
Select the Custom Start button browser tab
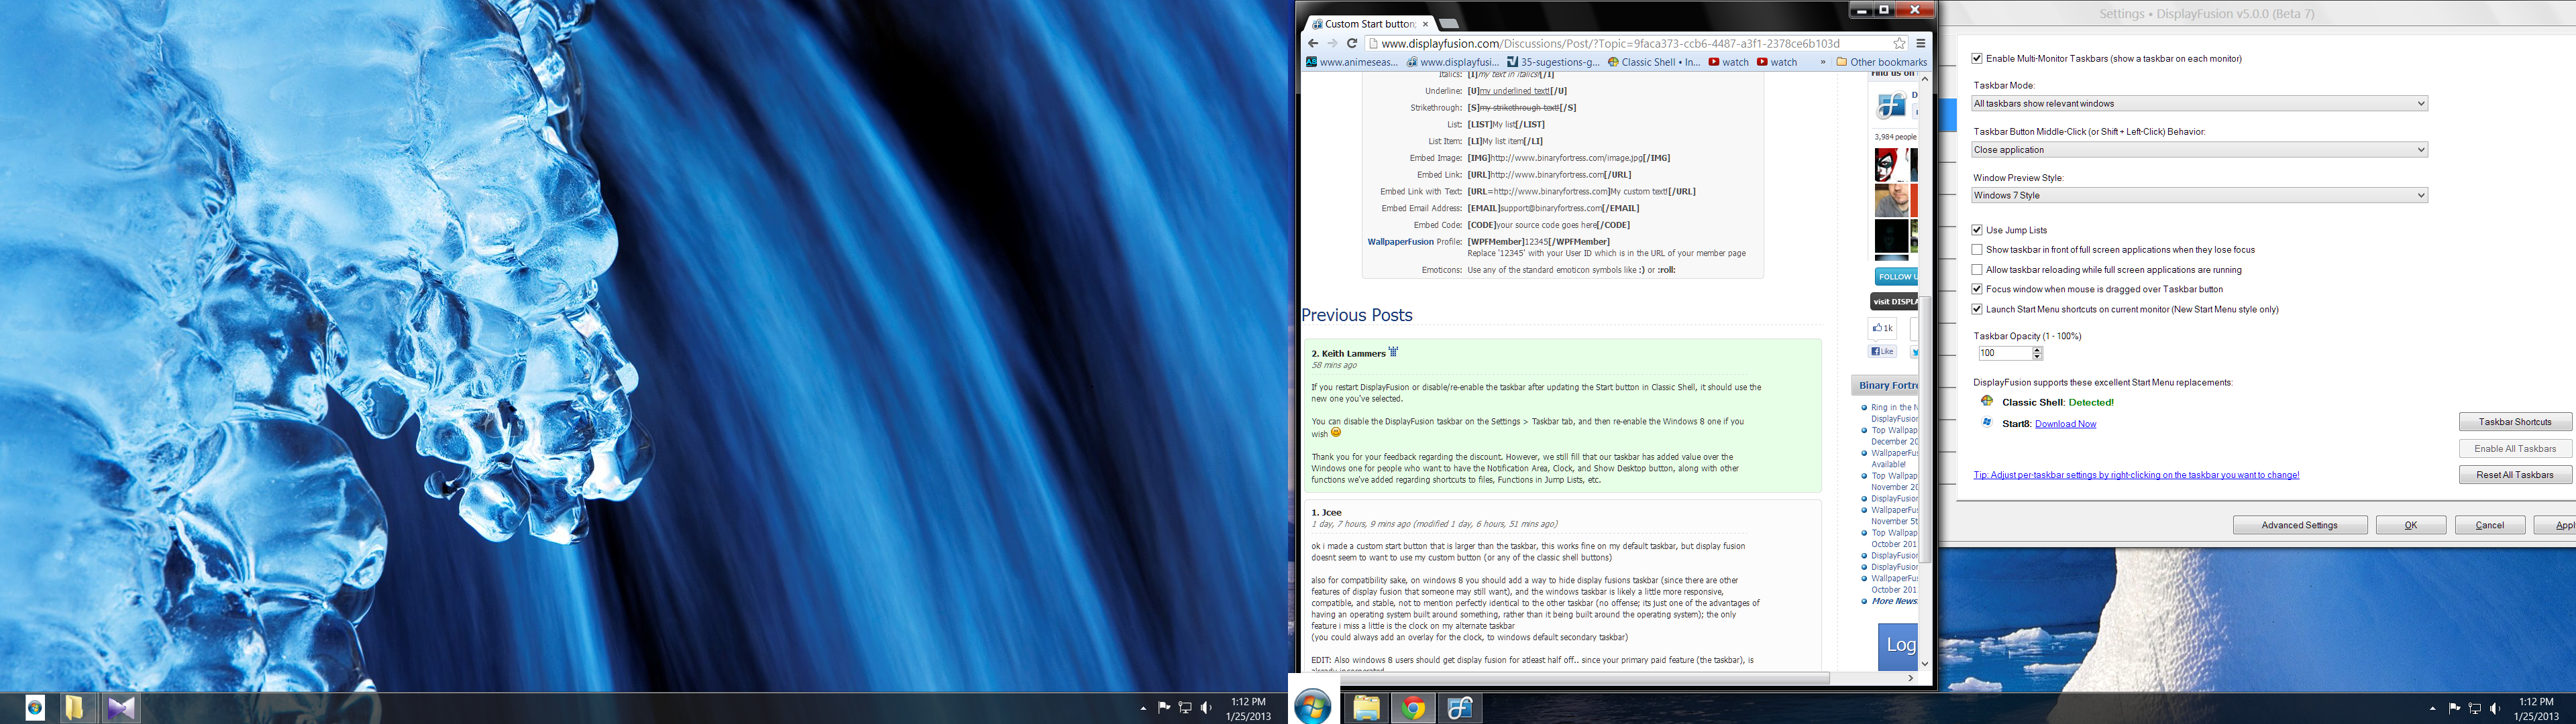[x=1368, y=24]
